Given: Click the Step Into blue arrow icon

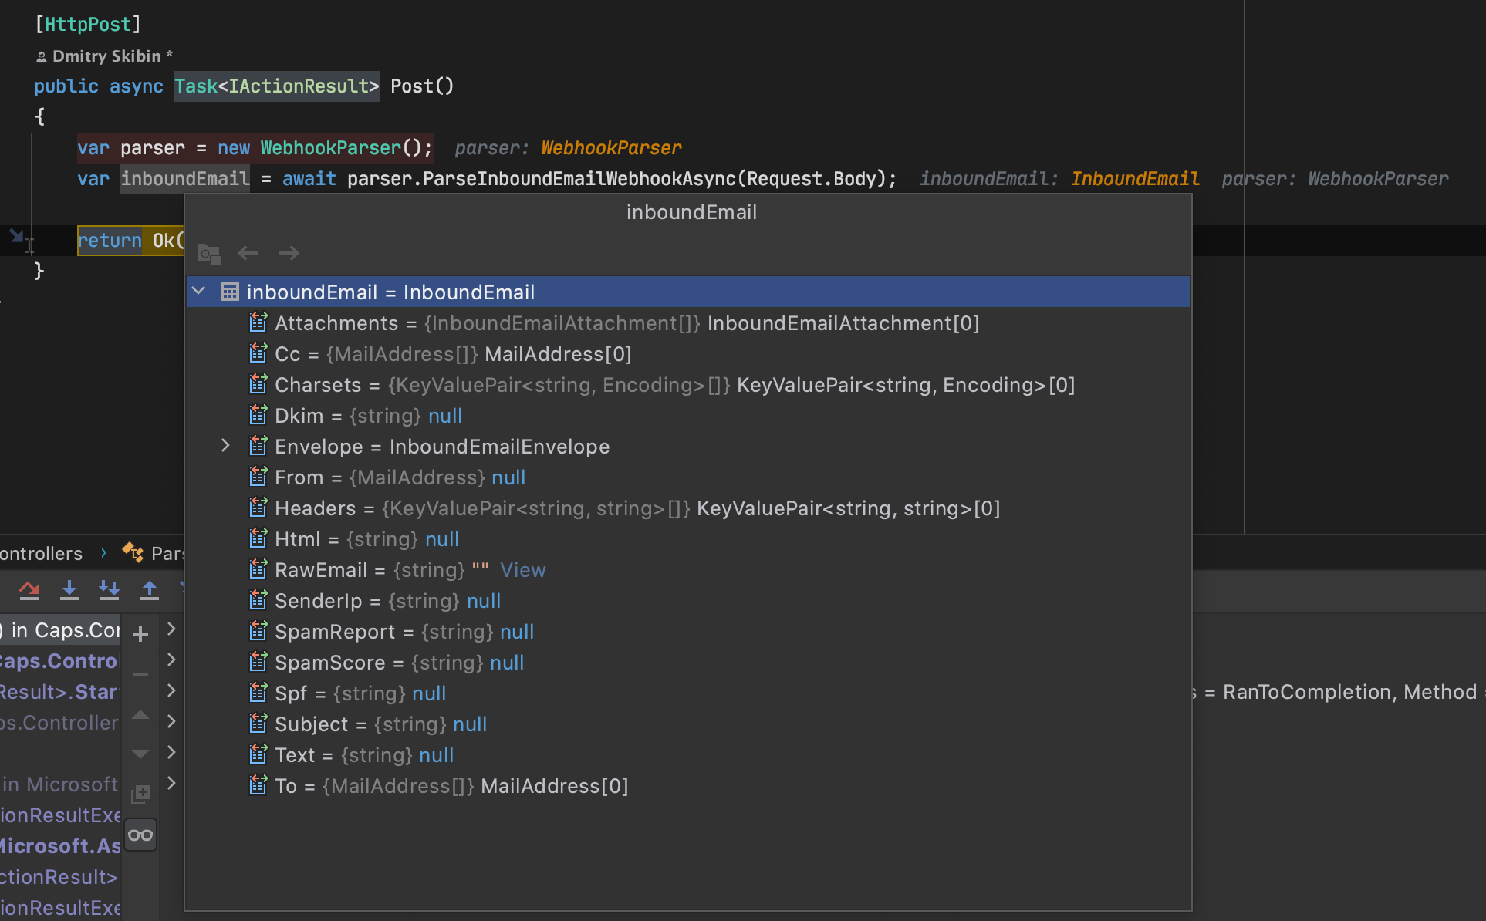Looking at the screenshot, I should click(x=69, y=589).
